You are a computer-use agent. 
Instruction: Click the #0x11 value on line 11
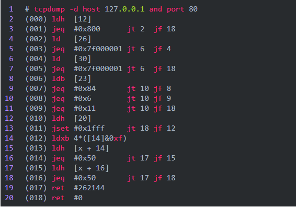(x=85, y=109)
